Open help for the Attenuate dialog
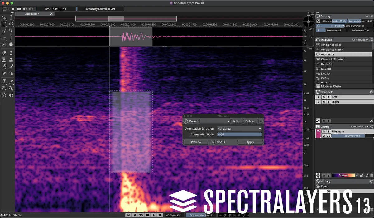The image size is (374, 218). coord(261,121)
